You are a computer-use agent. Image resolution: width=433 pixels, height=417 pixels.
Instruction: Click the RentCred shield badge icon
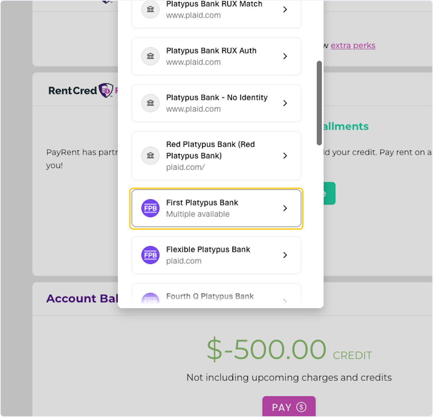pos(105,90)
